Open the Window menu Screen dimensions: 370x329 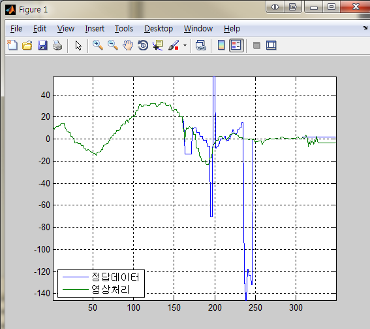tap(198, 29)
